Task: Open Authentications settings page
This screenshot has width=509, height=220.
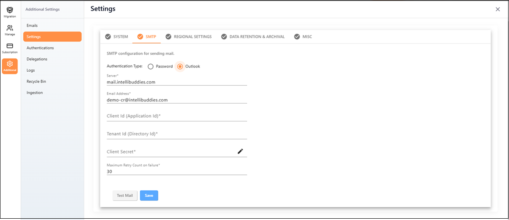Action: click(40, 48)
